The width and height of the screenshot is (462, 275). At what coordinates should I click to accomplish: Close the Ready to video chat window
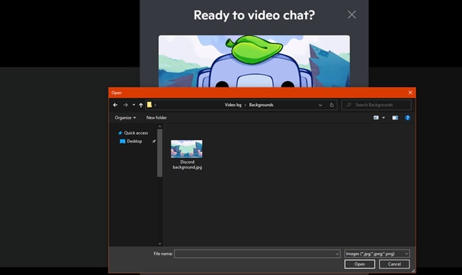pos(352,14)
